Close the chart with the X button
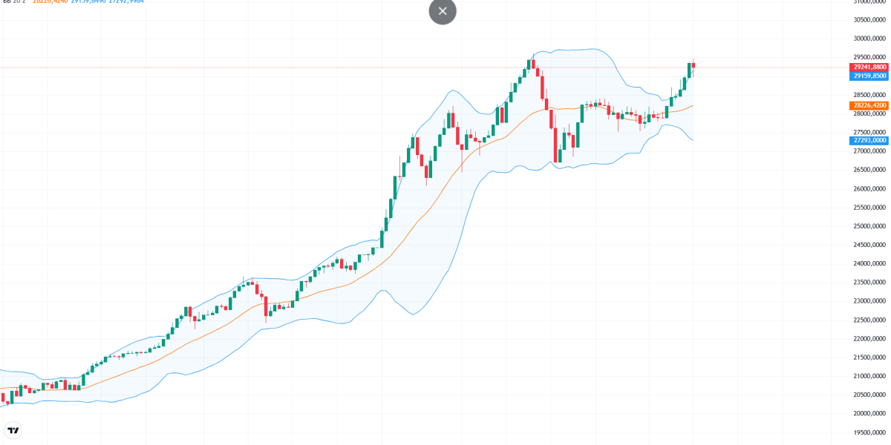891x445 pixels. pyautogui.click(x=443, y=11)
